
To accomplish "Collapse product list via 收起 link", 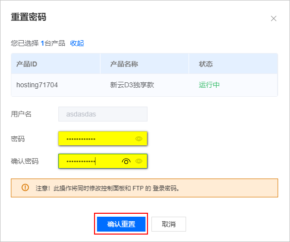I will point(77,43).
